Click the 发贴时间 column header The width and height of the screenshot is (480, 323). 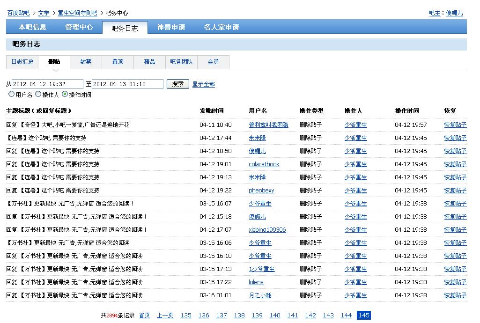(x=212, y=111)
